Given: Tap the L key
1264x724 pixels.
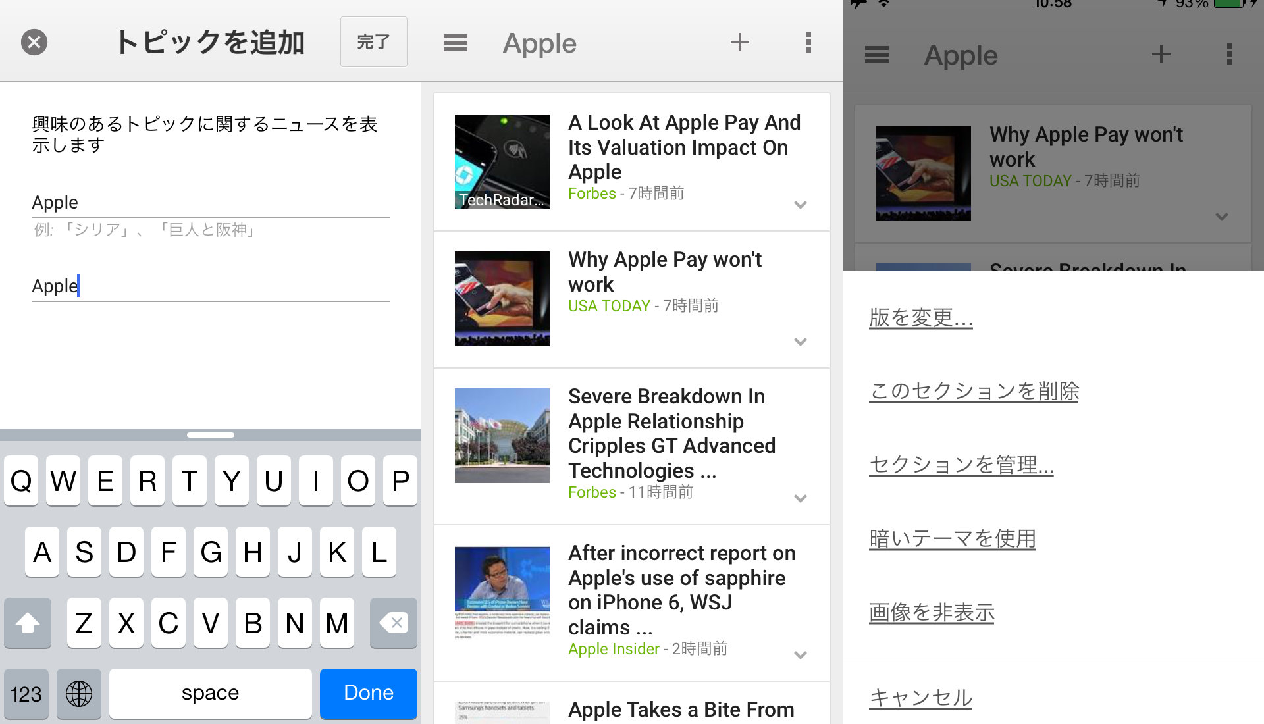Looking at the screenshot, I should pos(379,552).
